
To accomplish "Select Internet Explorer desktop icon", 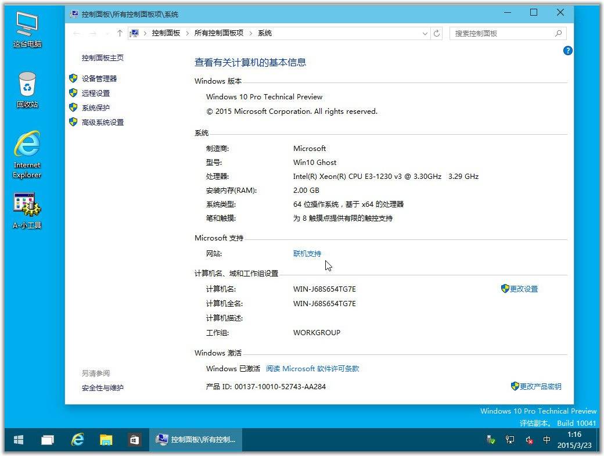I will (x=27, y=155).
